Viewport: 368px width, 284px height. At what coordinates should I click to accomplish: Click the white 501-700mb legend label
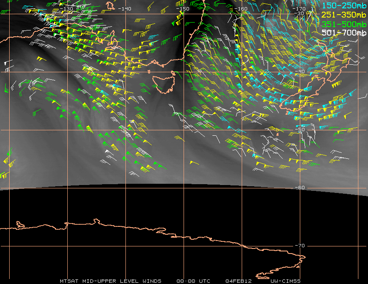tap(344, 33)
